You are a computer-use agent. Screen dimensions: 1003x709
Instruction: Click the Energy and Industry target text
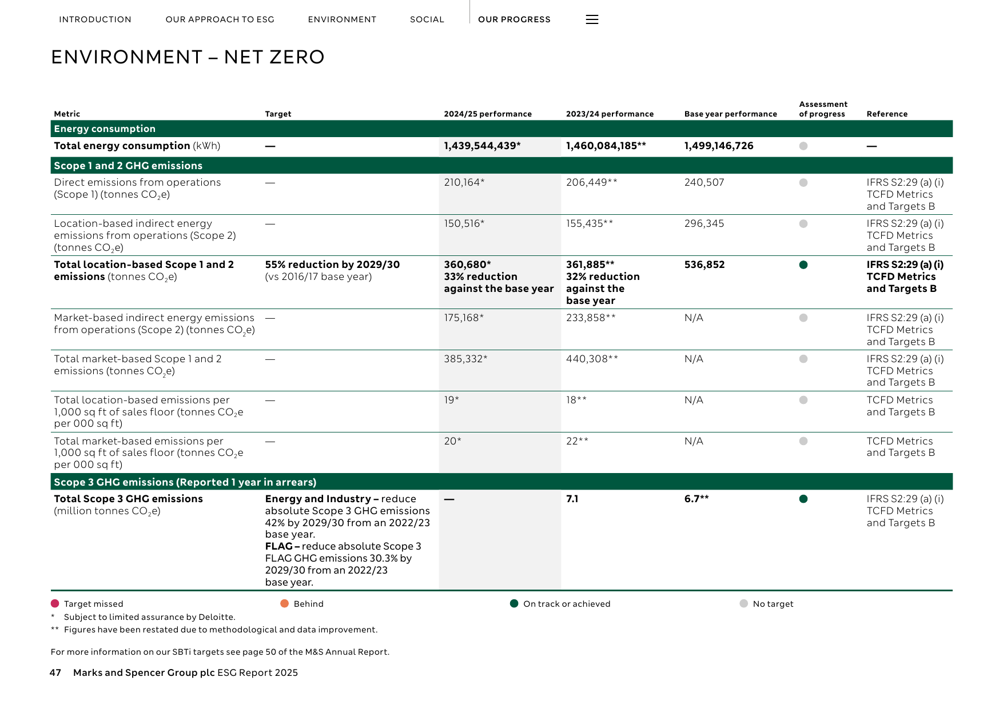347,516
